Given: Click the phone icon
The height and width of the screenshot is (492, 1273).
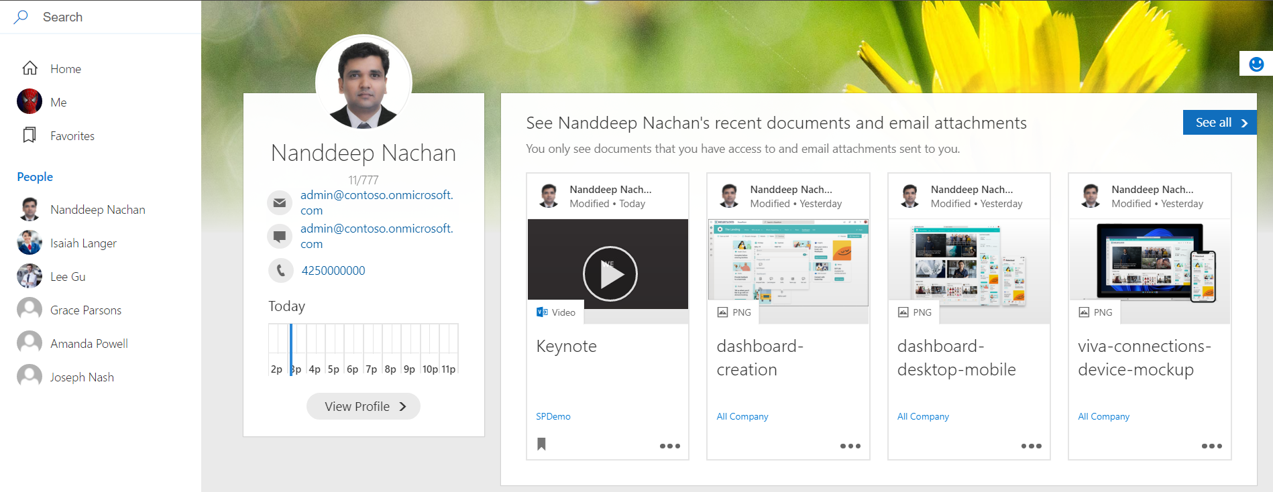Looking at the screenshot, I should click(281, 270).
